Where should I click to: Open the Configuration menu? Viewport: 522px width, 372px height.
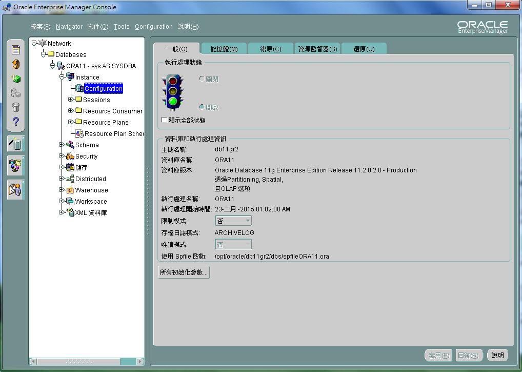(154, 27)
